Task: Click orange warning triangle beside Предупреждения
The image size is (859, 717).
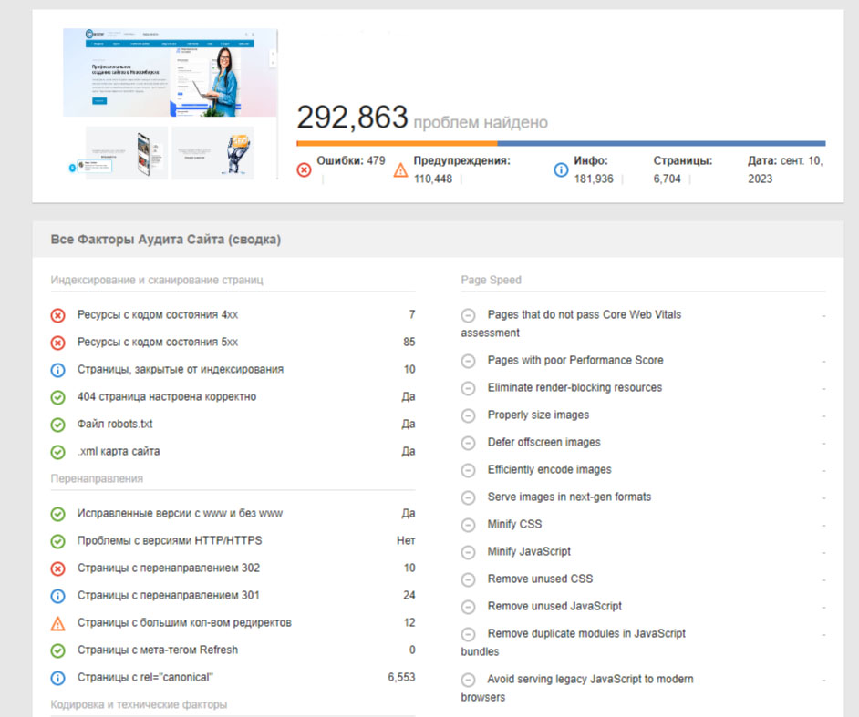Action: pos(400,169)
